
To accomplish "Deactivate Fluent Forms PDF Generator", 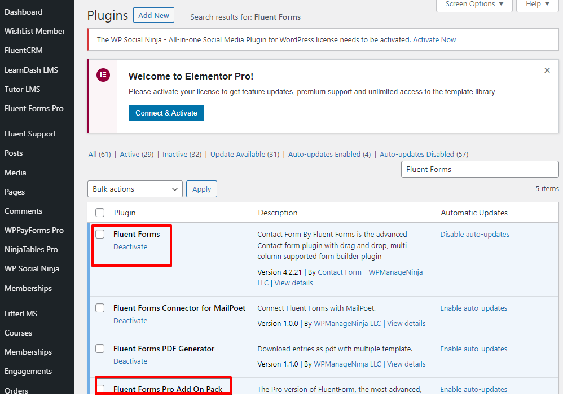I will [x=130, y=361].
